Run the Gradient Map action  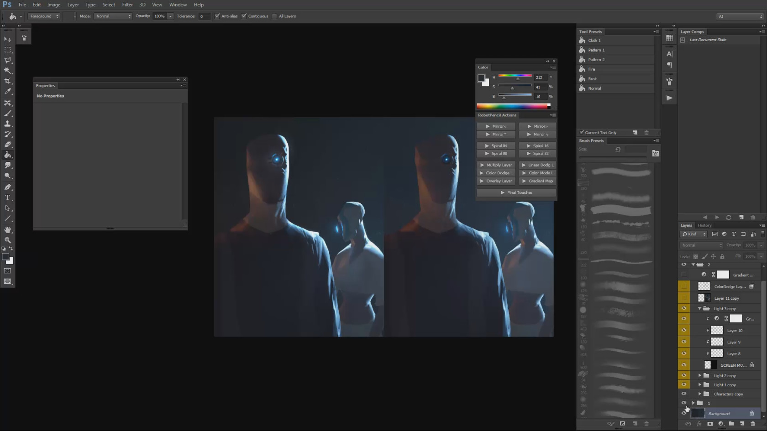point(537,181)
